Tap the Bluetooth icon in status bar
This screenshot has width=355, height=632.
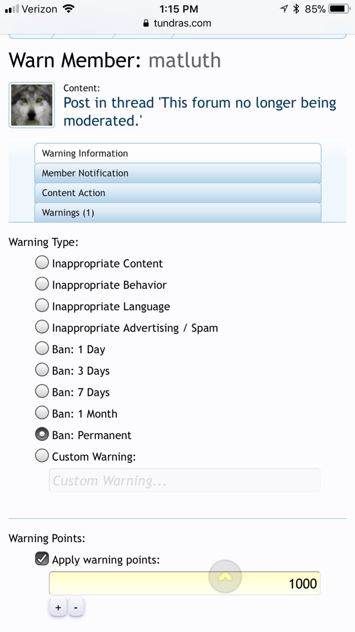296,9
